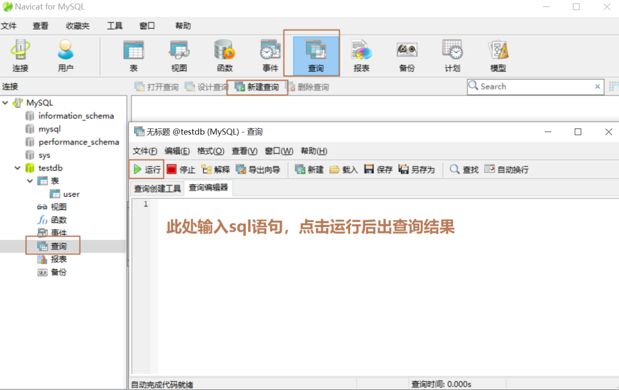Open the 导出向导 export wizard
Image resolution: width=619 pixels, height=390 pixels.
258,170
